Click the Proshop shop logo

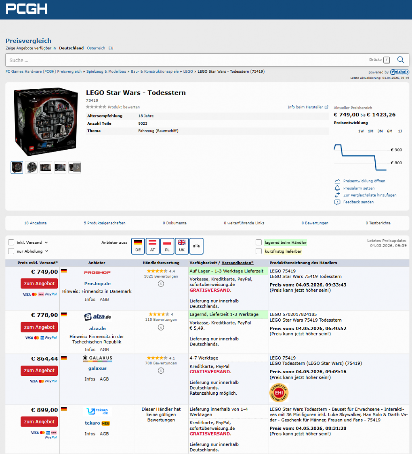(97, 272)
